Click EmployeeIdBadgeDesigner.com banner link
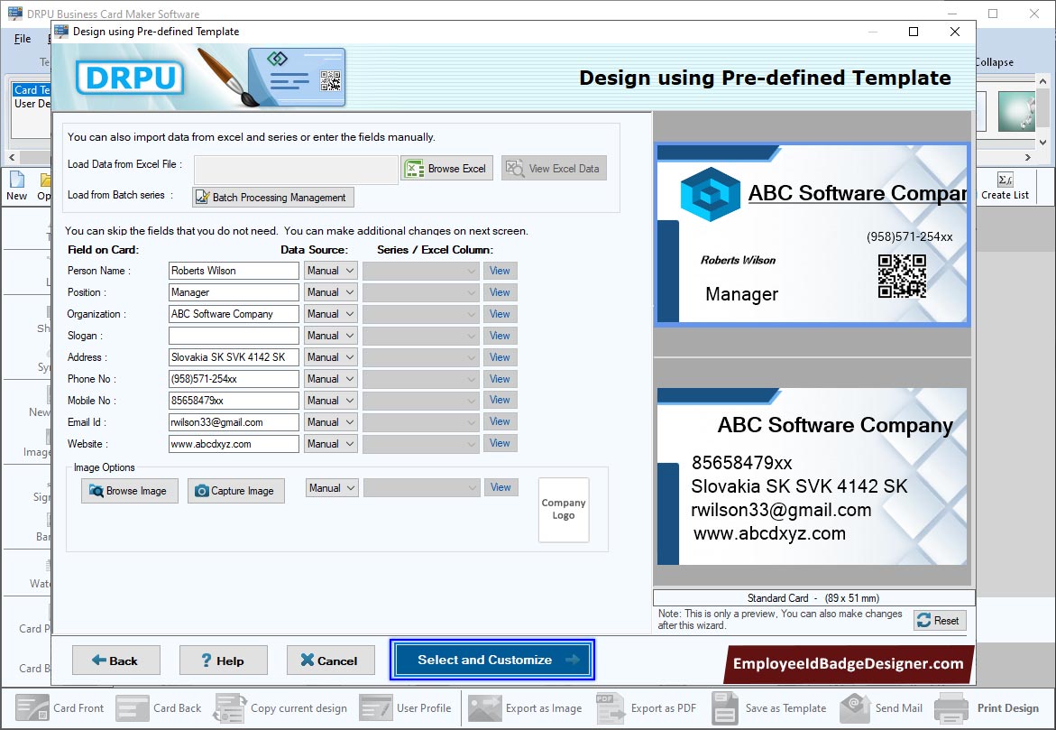This screenshot has height=730, width=1056. 848,664
